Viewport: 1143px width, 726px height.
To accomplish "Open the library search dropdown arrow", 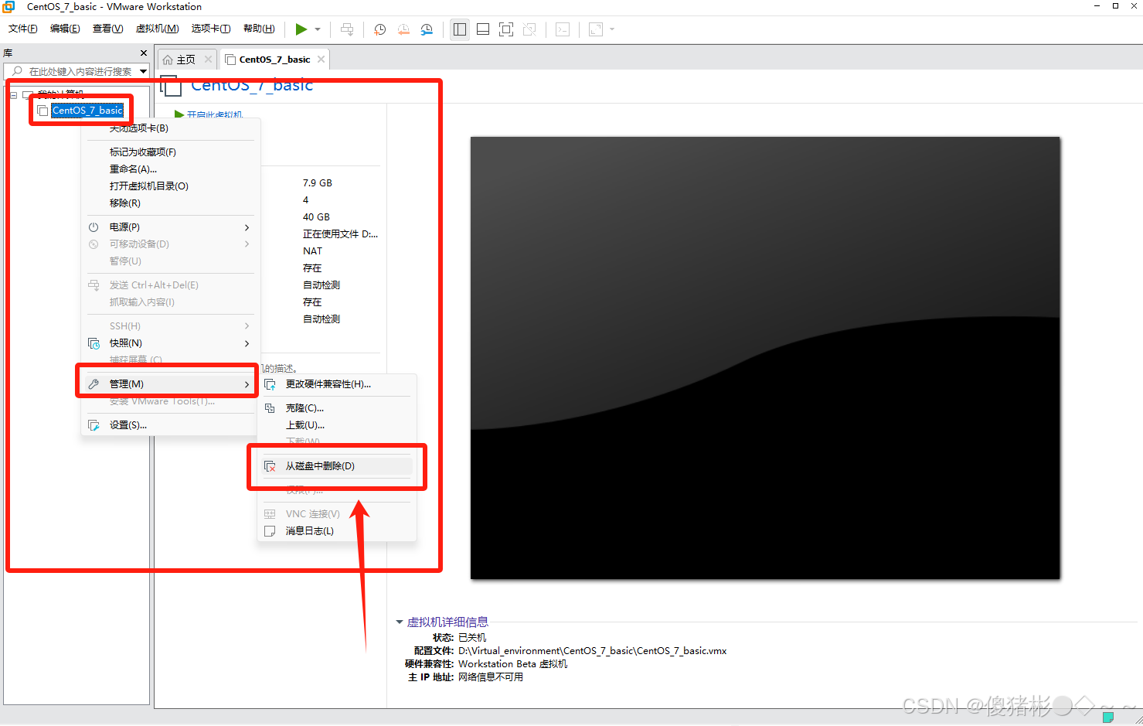I will pos(144,71).
